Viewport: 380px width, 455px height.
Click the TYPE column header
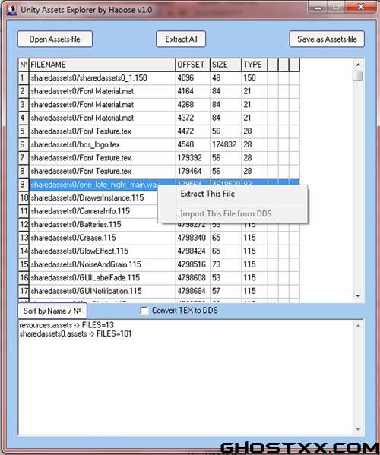[255, 65]
